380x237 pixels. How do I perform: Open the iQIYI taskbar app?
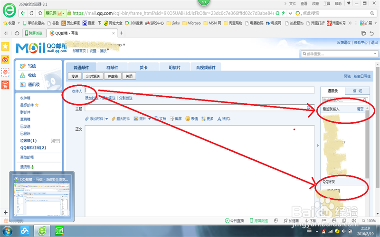pos(58,231)
